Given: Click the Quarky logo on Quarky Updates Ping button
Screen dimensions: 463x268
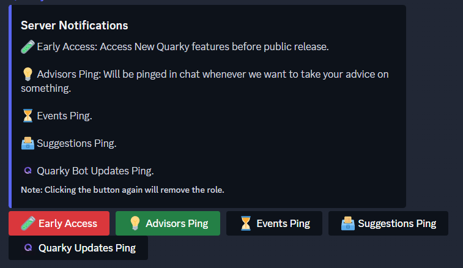Looking at the screenshot, I should click(x=28, y=248).
